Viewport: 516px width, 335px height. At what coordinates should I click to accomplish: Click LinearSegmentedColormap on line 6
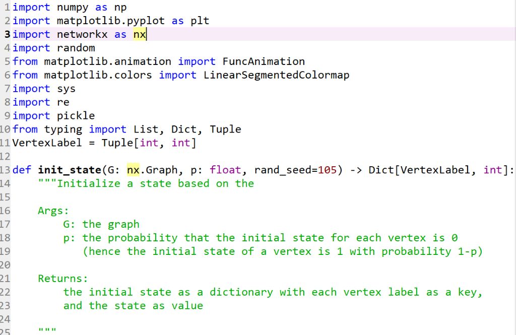coord(277,75)
